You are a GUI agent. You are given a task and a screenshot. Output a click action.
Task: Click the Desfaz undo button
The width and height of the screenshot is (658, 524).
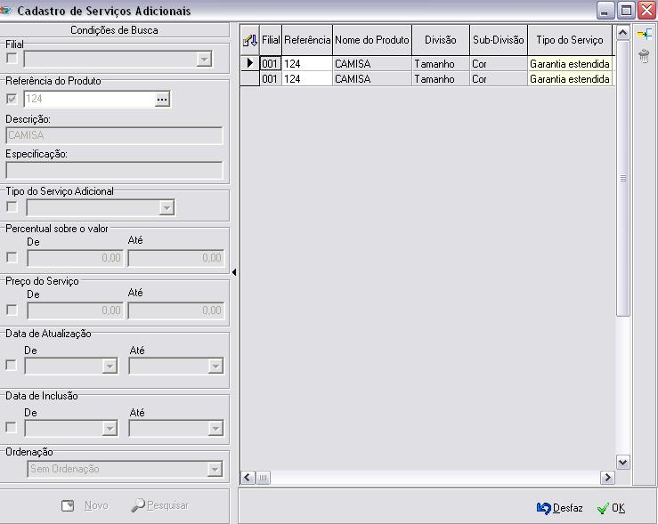point(560,508)
